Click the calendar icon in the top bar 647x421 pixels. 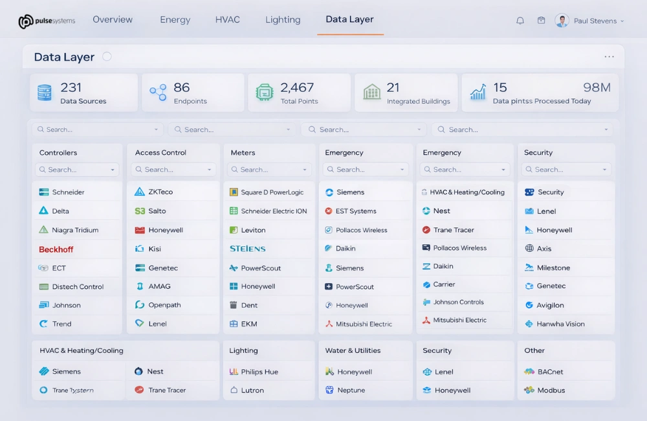pos(541,20)
